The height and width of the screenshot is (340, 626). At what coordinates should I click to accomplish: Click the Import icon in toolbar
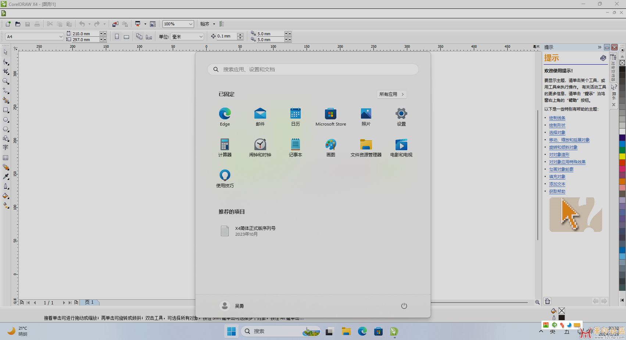tap(115, 24)
